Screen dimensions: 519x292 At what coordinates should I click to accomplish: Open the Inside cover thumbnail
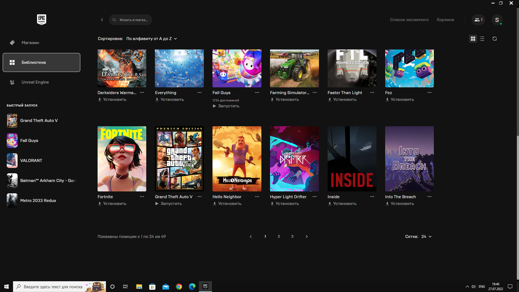point(352,159)
